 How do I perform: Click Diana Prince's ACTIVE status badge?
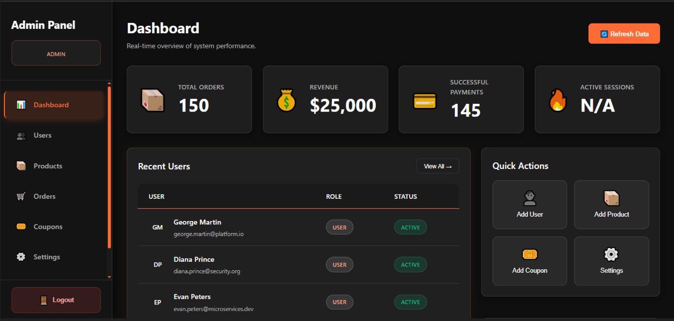[x=411, y=265]
